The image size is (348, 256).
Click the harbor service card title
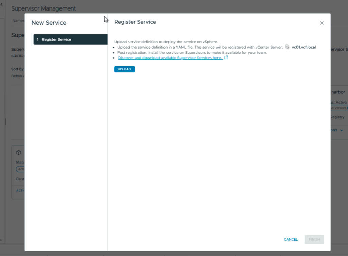click(338, 92)
